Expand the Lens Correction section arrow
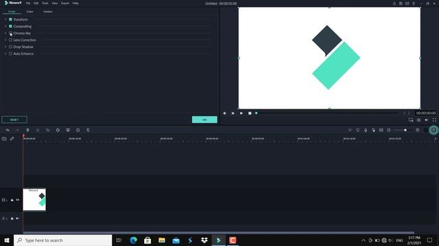 pos(5,40)
